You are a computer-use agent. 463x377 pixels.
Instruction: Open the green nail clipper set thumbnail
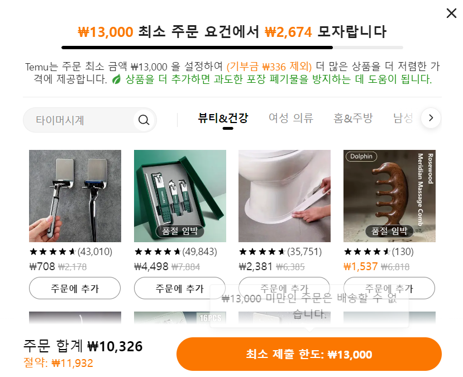coord(180,196)
